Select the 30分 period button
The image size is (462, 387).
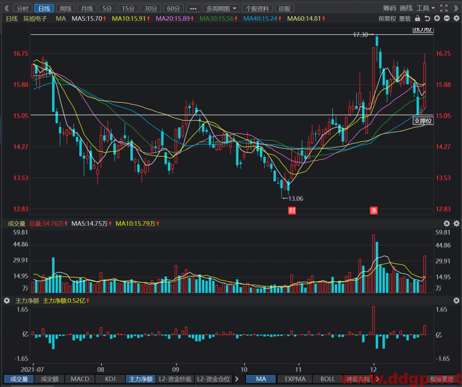pyautogui.click(x=151, y=9)
